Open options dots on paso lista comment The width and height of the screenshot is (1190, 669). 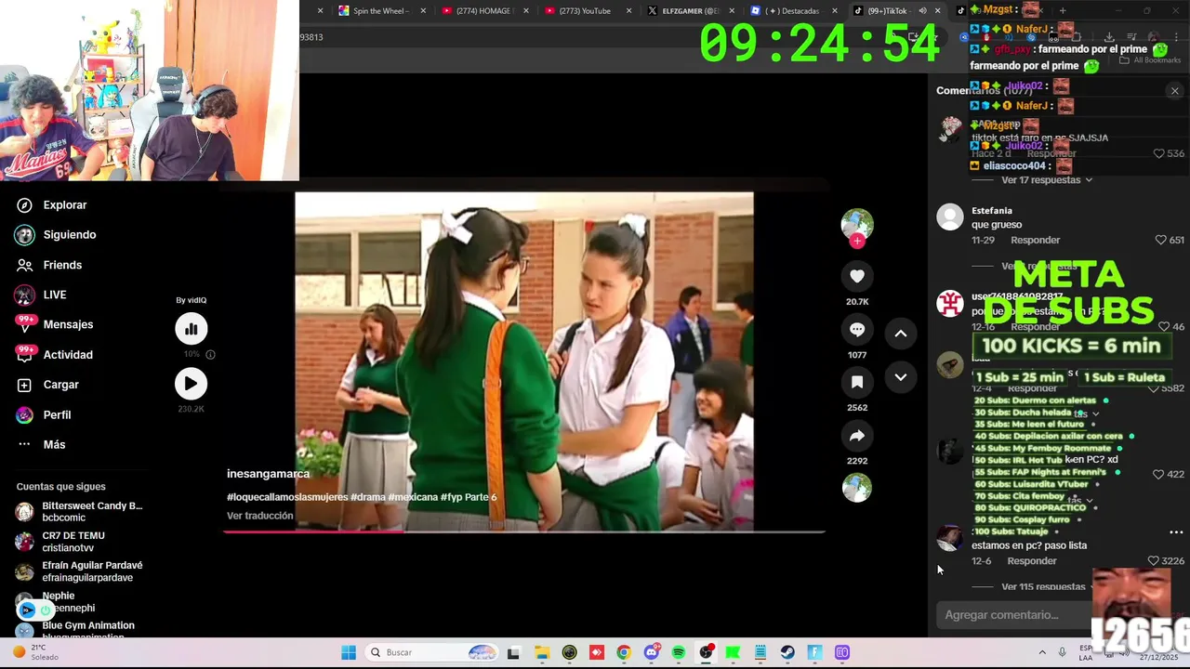coord(1176,532)
